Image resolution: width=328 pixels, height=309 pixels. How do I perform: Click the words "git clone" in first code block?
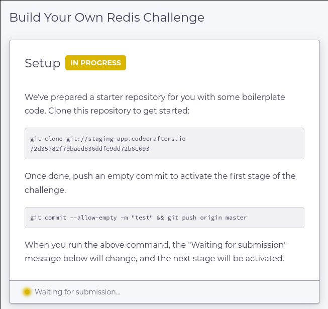(x=46, y=139)
